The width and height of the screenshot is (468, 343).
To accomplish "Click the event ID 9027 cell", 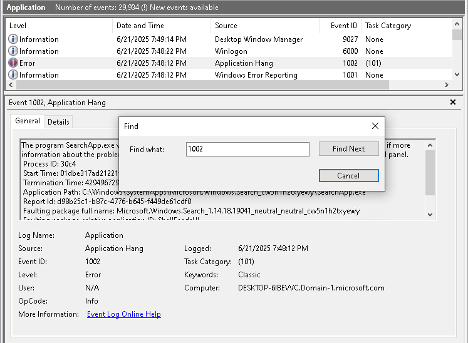I will click(350, 39).
